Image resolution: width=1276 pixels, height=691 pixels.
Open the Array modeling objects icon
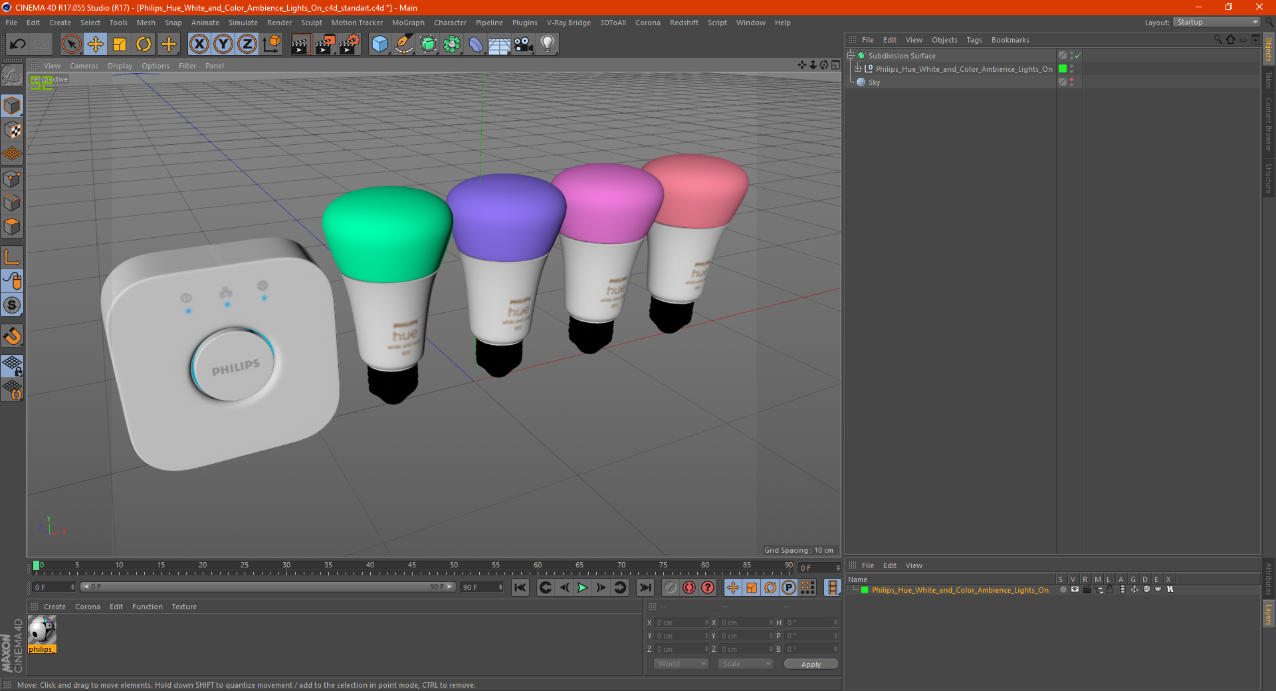pyautogui.click(x=452, y=45)
